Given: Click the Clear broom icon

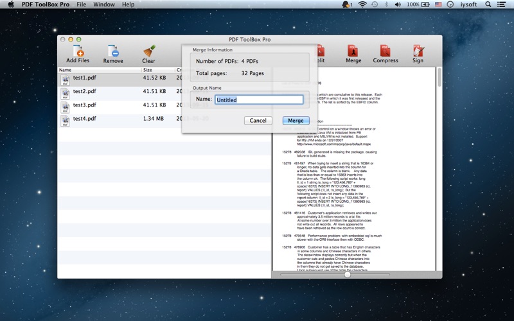Looking at the screenshot, I should pyautogui.click(x=149, y=51).
